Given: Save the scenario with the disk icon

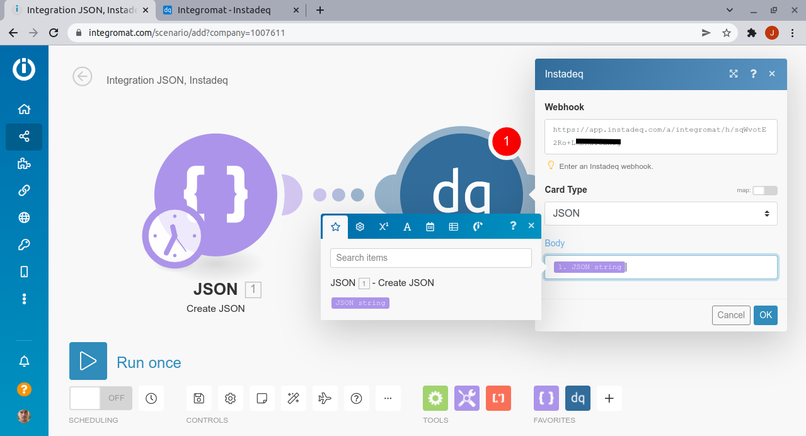Looking at the screenshot, I should click(x=199, y=398).
